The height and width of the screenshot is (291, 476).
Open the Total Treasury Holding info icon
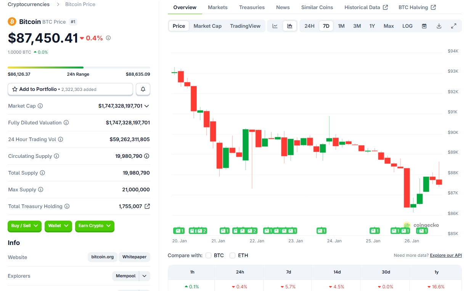click(67, 206)
